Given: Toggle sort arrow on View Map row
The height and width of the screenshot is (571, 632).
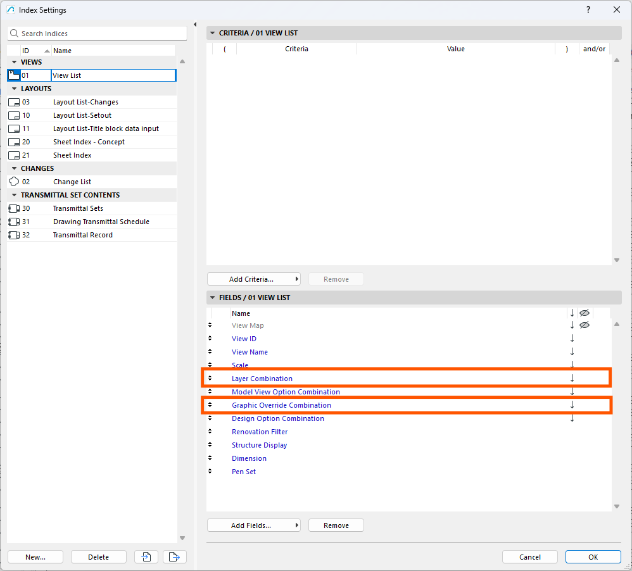Looking at the screenshot, I should [572, 325].
